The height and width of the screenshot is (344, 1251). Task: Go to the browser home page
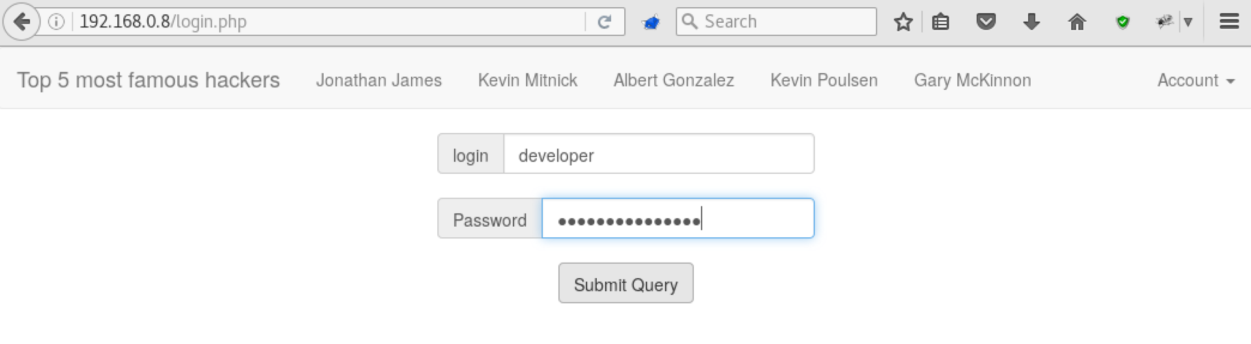coord(1077,22)
